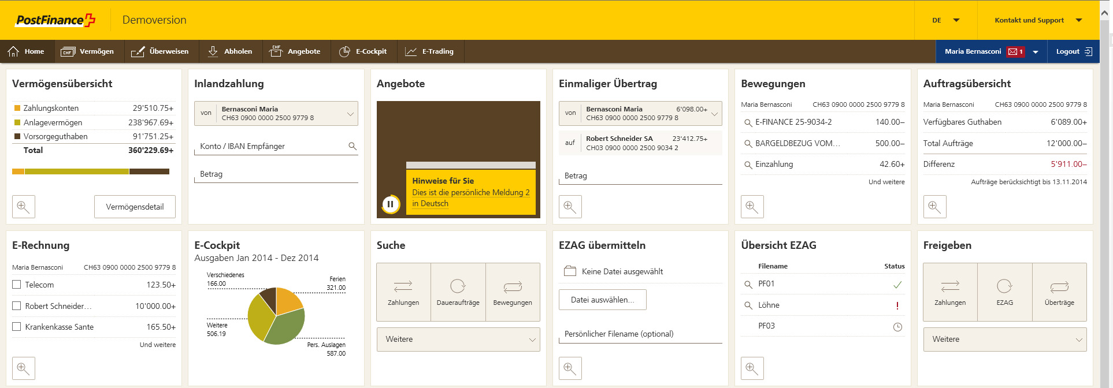Open magnifier button in Auftragsübersicht tile

935,207
